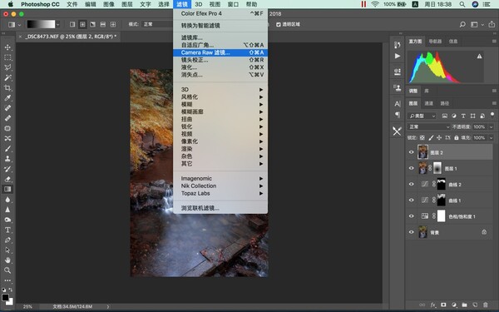Select the Zoom tool

tap(7, 270)
